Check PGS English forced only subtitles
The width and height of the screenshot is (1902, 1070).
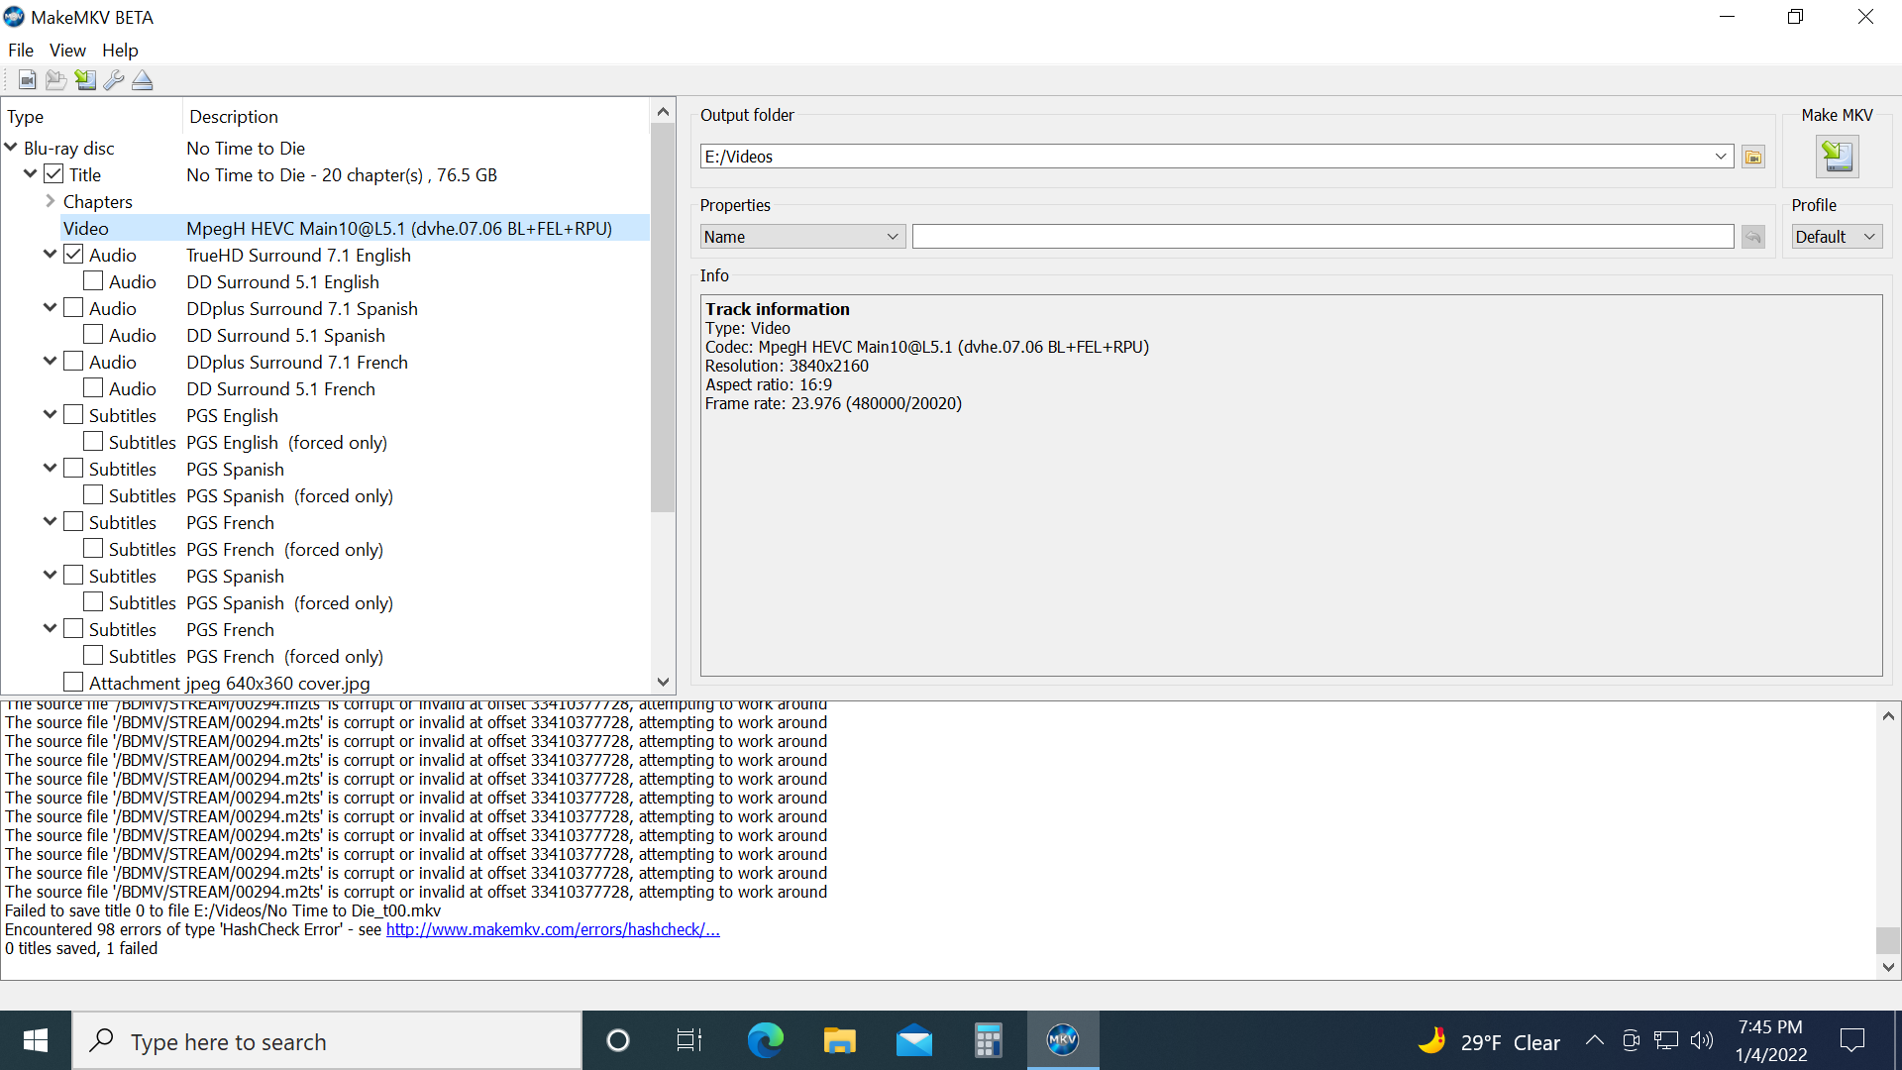coord(93,442)
